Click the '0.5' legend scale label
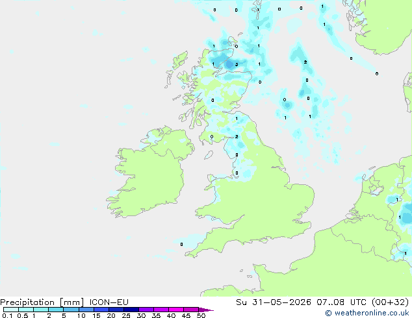 [x=22, y=315]
